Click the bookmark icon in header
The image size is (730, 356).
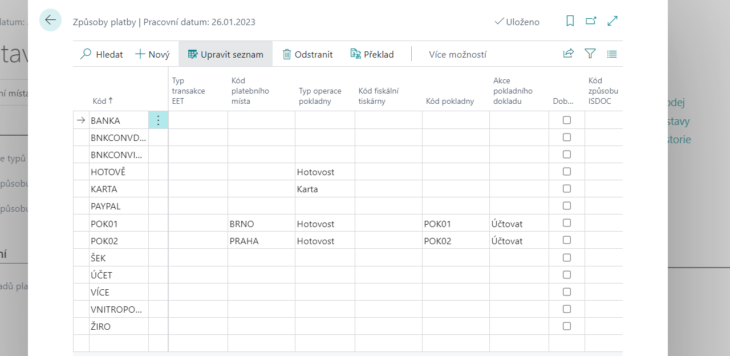coord(570,21)
